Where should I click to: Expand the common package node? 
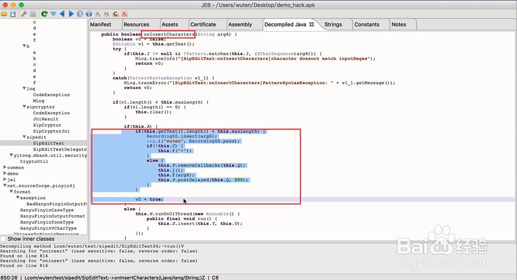(x=5, y=167)
